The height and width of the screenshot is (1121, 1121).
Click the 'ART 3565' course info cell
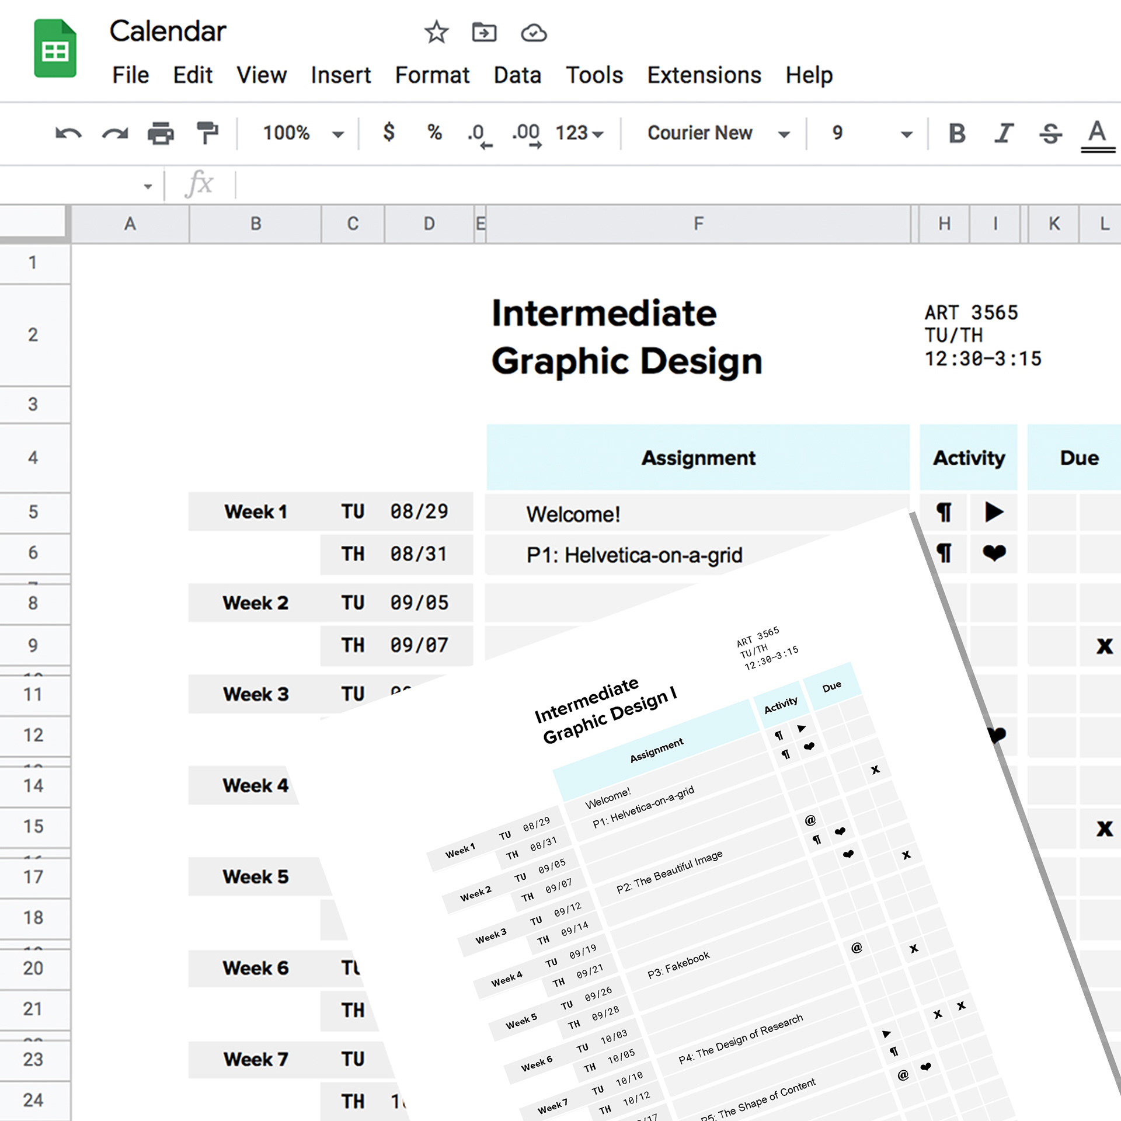983,336
